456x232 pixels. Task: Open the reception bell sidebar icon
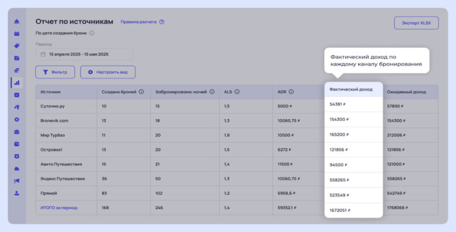tap(17, 21)
